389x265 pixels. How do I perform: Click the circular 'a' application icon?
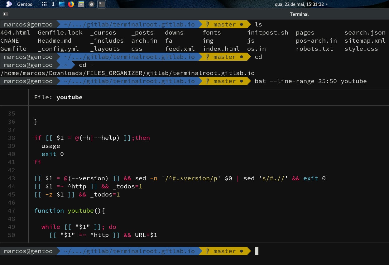click(x=91, y=4)
